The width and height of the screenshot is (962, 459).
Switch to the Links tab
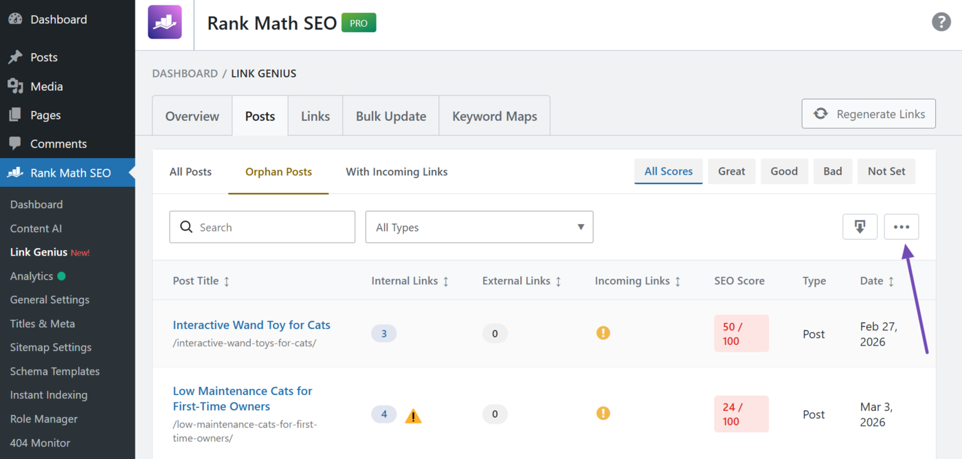coord(315,116)
